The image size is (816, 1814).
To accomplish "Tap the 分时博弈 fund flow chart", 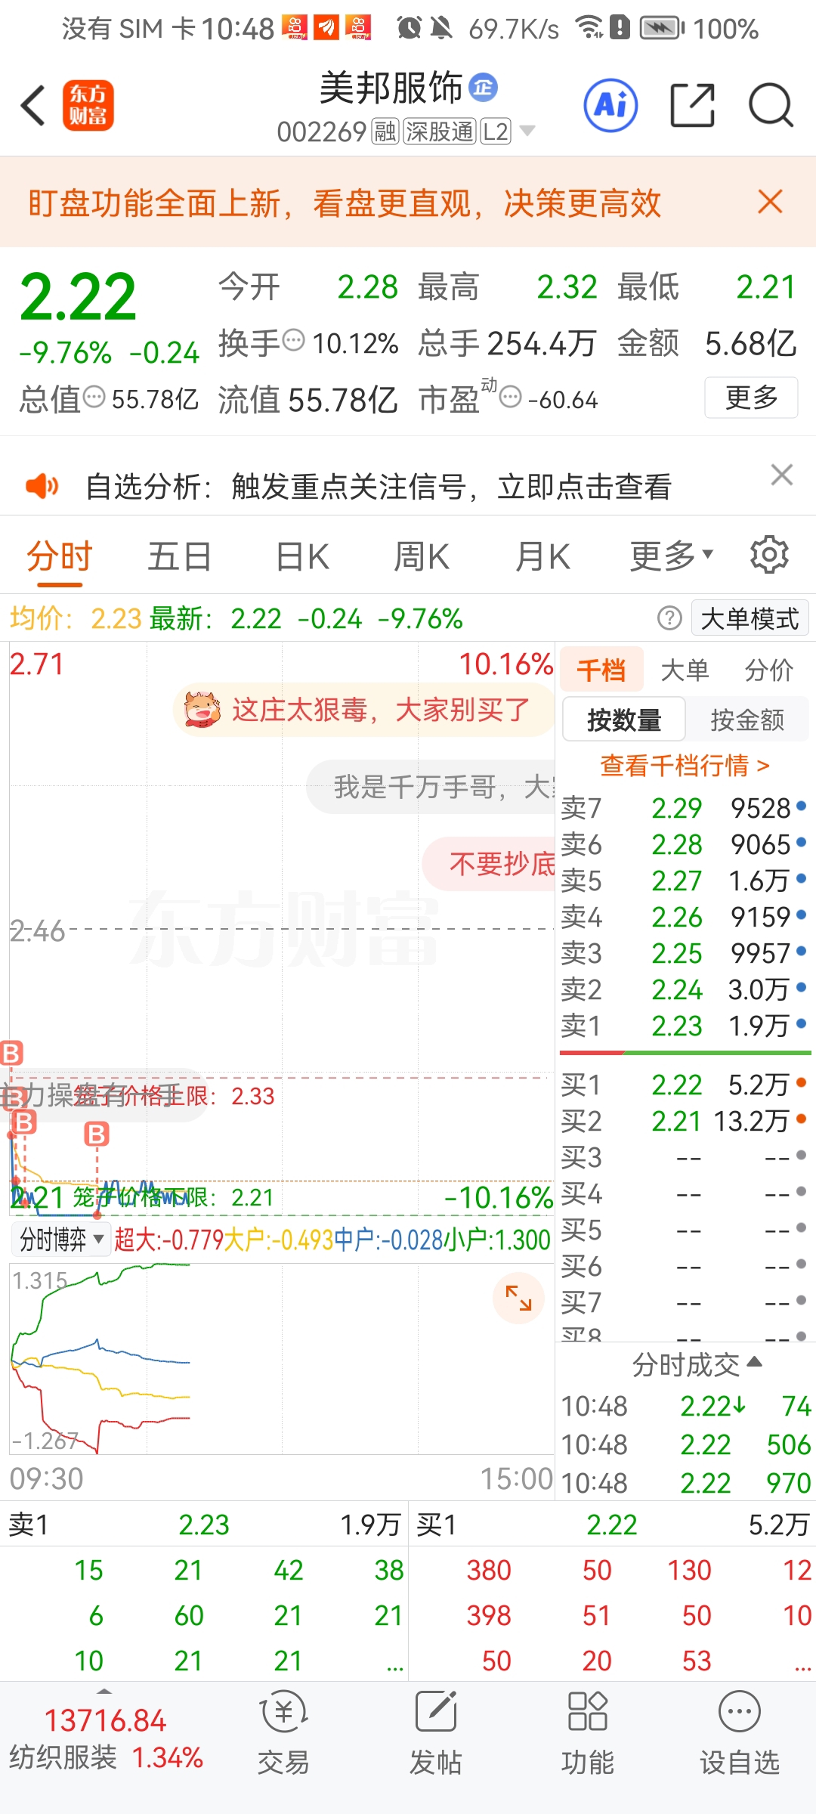I will point(282,1358).
